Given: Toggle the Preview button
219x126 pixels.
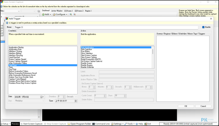Looking at the screenshot, I should [x=15, y=124].
